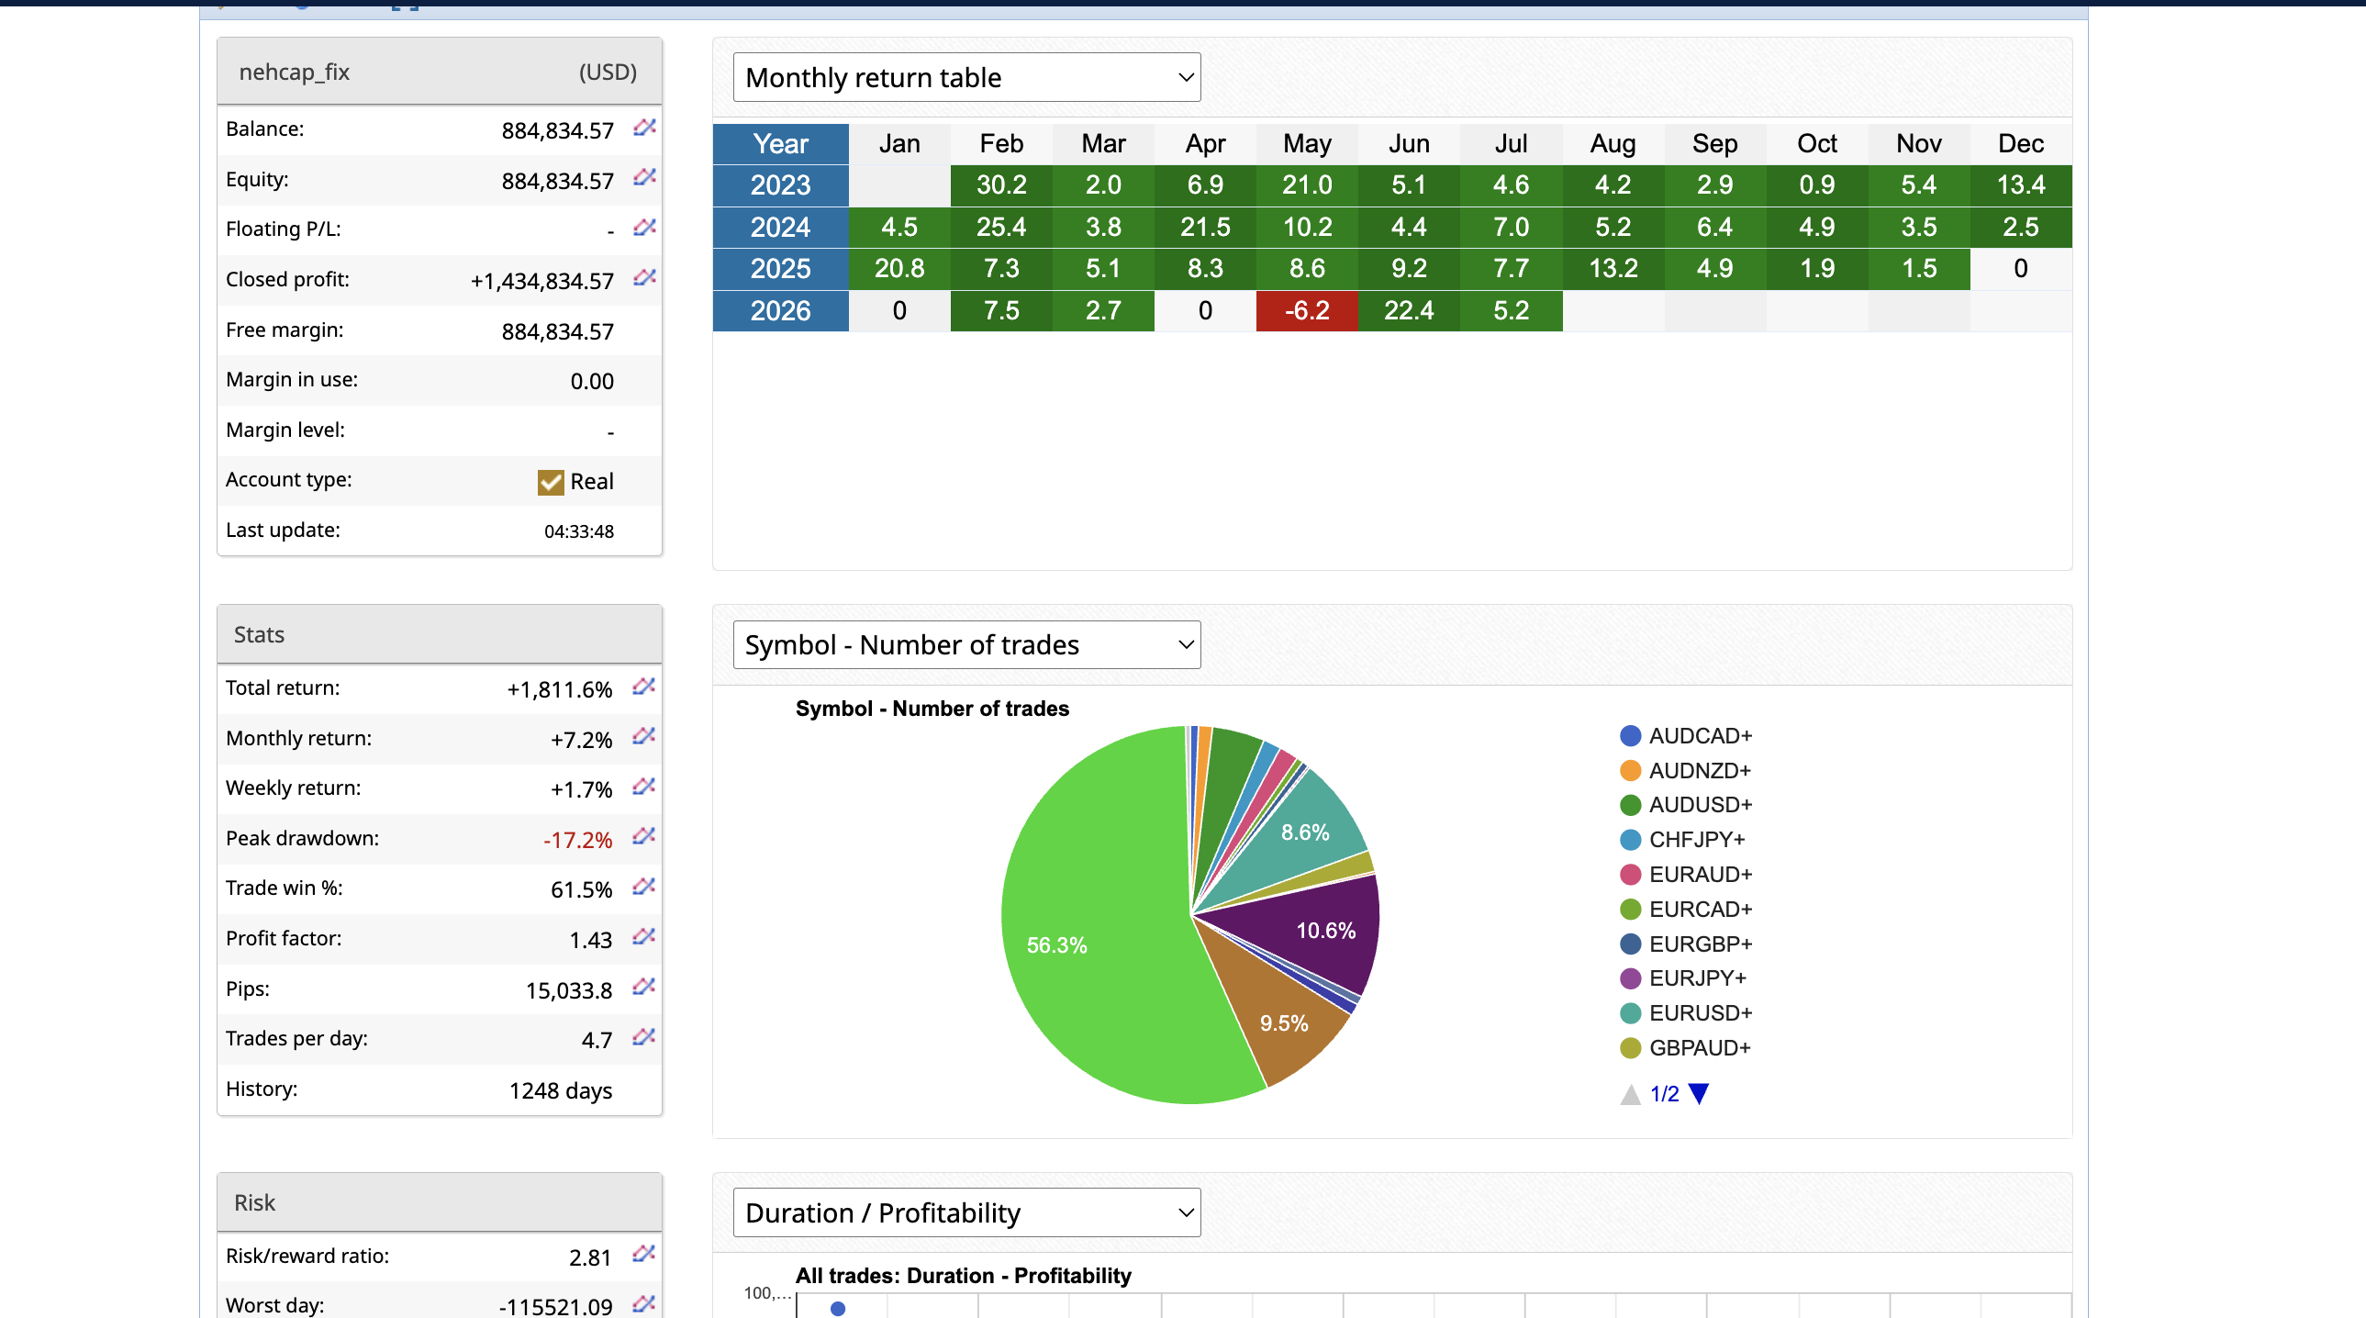2366x1318 pixels.
Task: Click the nehcap_fix account name
Action: pos(294,72)
